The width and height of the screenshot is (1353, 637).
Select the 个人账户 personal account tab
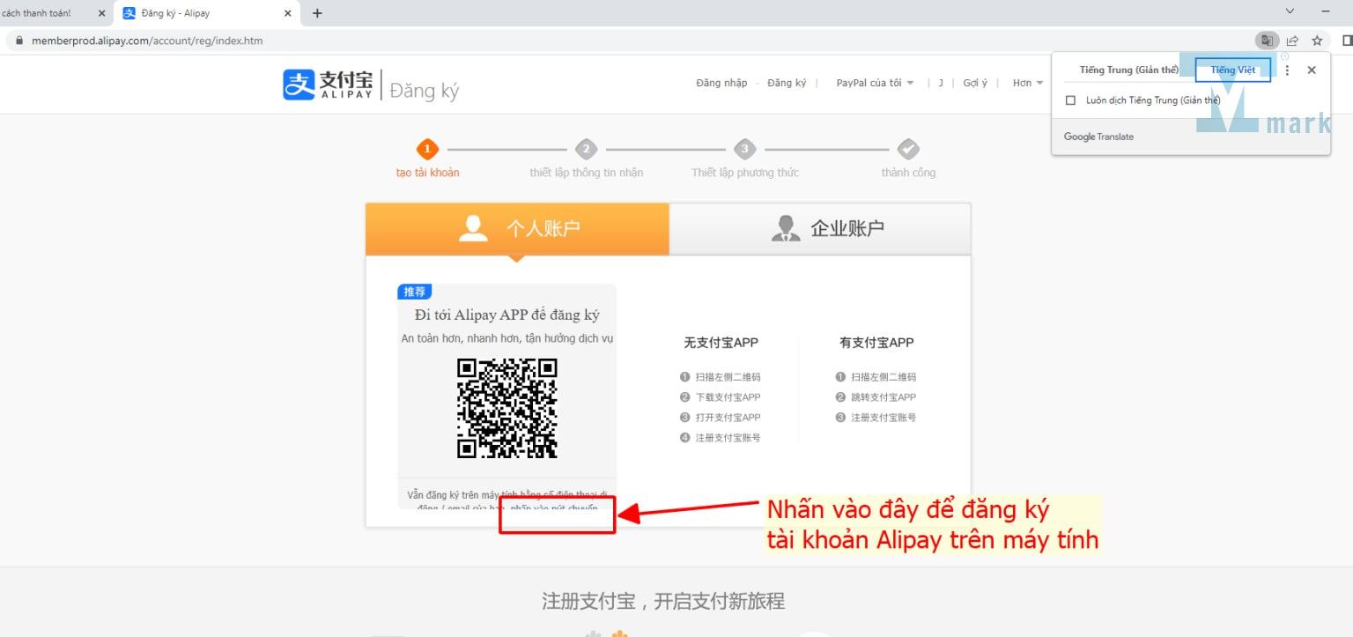tap(518, 229)
